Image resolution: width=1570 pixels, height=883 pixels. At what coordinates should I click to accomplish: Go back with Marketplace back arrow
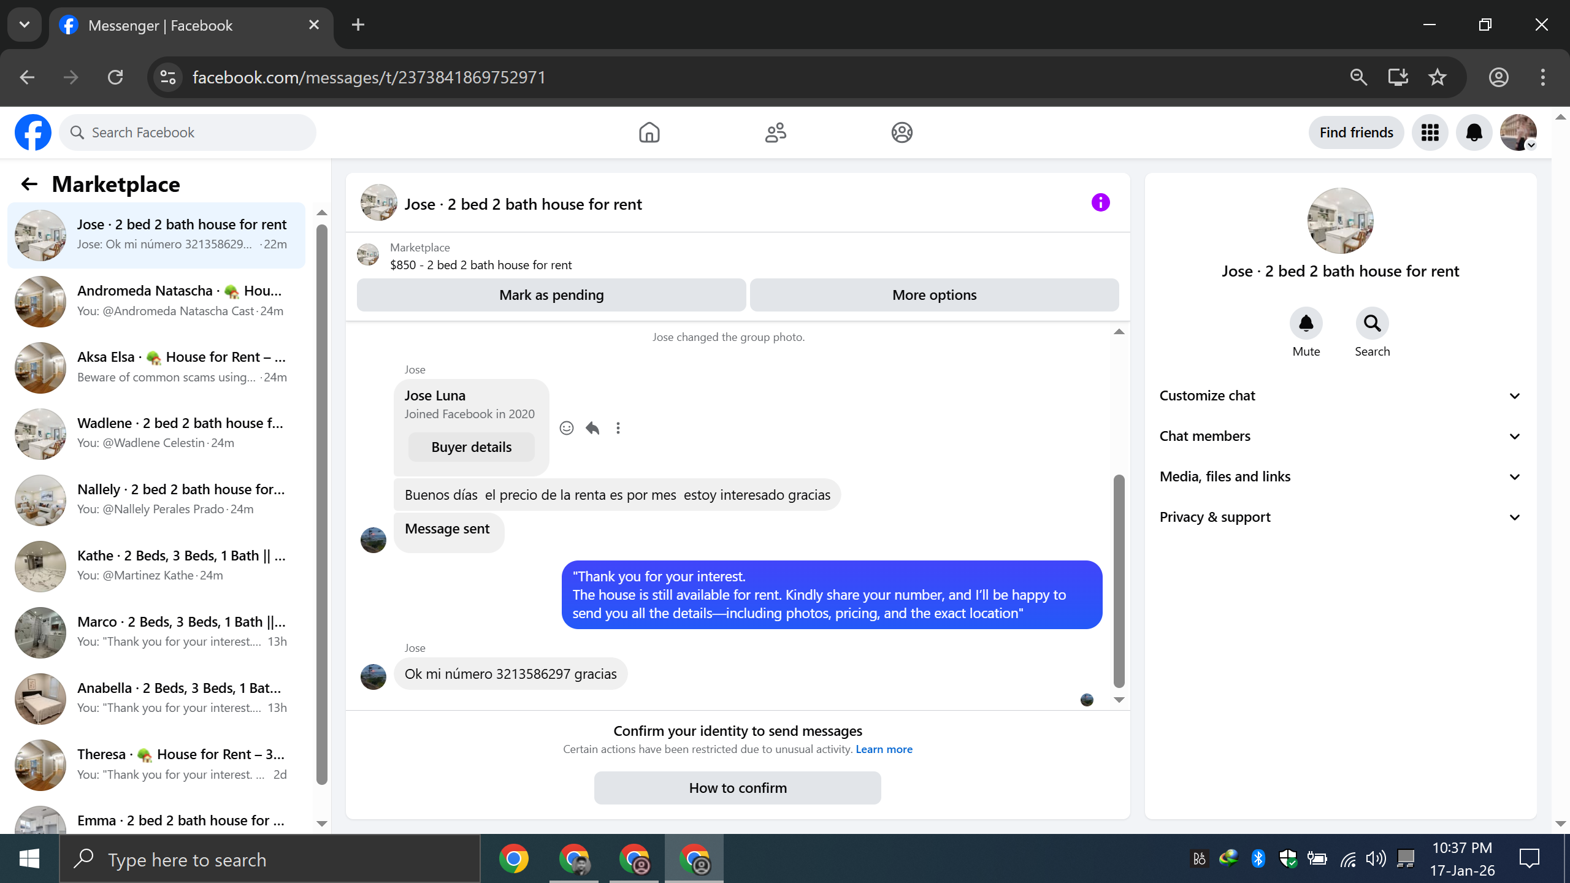pyautogui.click(x=29, y=184)
